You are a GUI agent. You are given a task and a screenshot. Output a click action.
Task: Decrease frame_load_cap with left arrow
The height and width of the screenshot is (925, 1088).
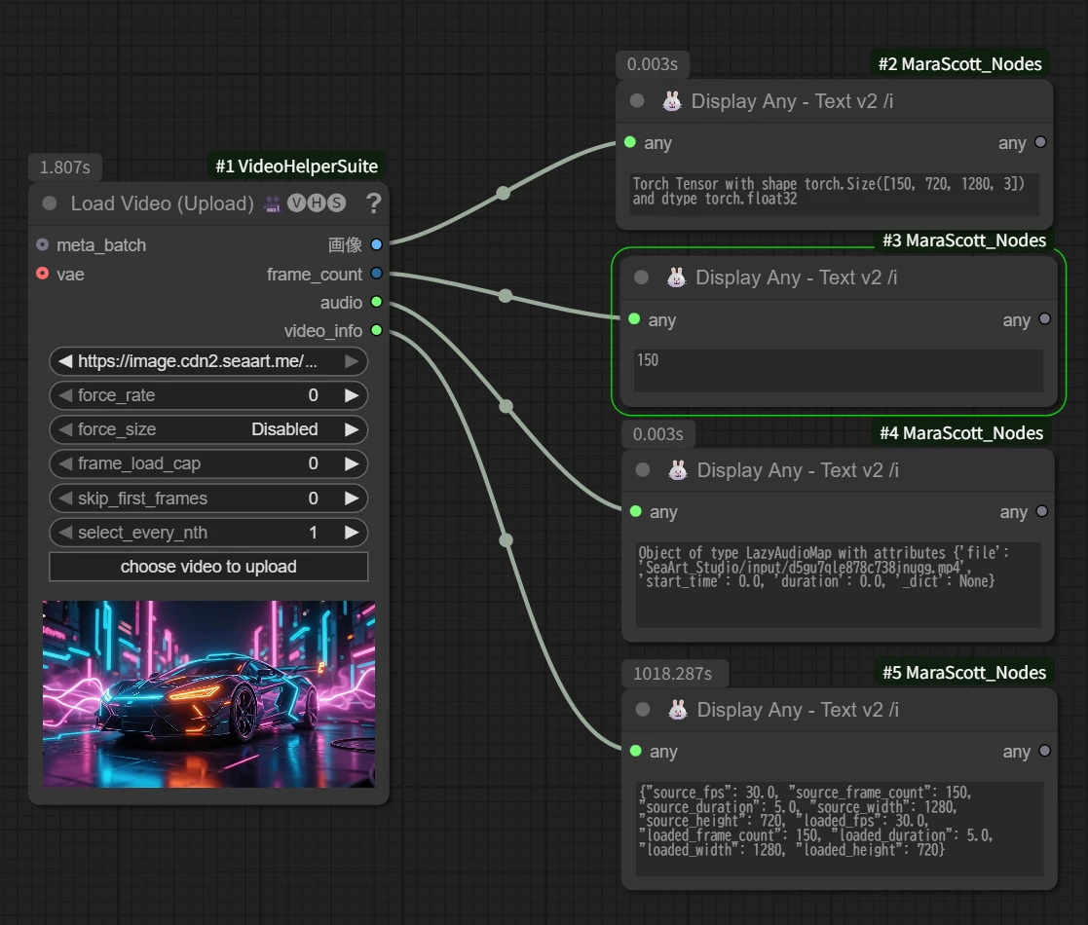tap(65, 463)
